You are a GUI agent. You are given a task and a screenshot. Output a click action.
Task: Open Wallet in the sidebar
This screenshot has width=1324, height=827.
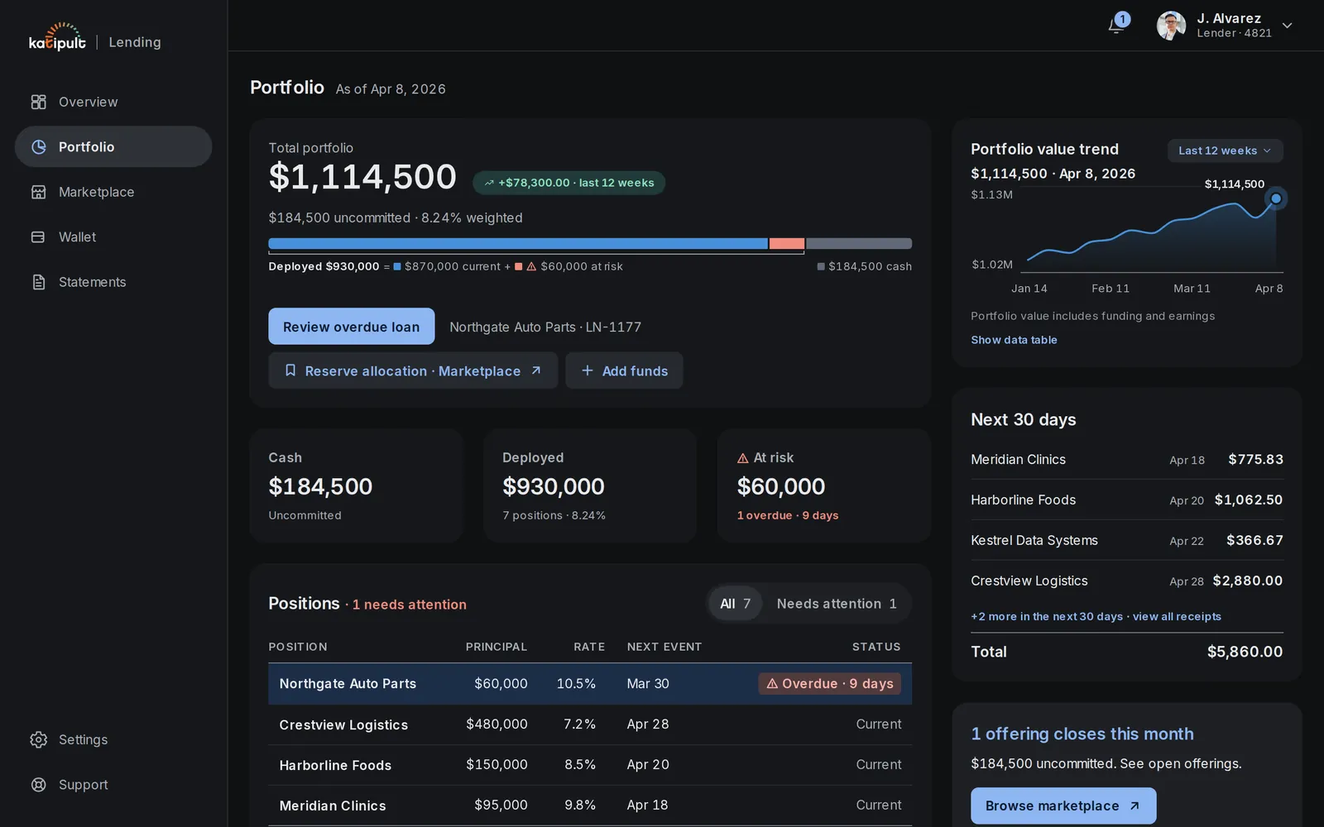pyautogui.click(x=113, y=237)
